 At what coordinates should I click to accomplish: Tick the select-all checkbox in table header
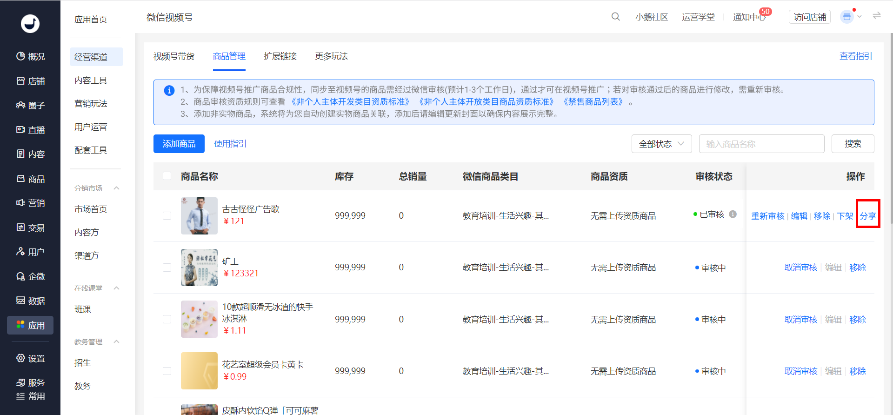click(167, 176)
